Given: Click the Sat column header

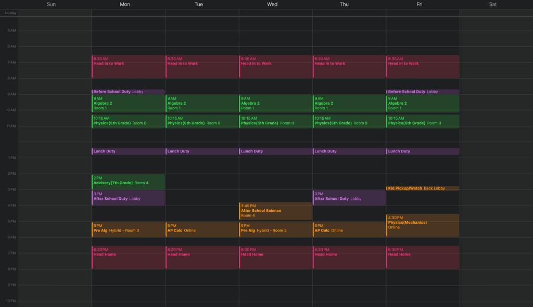Looking at the screenshot, I should (x=492, y=4).
